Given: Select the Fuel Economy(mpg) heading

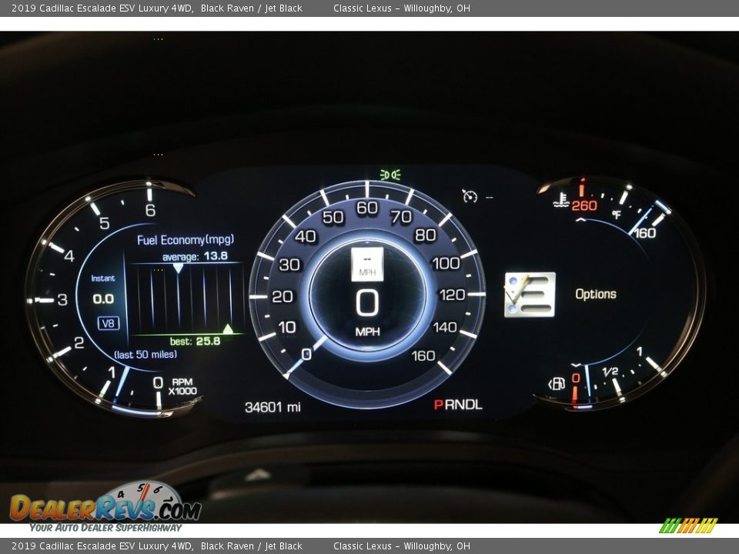Looking at the screenshot, I should click(x=186, y=239).
